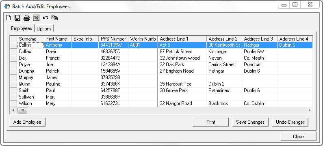The image size is (323, 146).
Task: Click the PPS Number column header
Action: pos(113,39)
